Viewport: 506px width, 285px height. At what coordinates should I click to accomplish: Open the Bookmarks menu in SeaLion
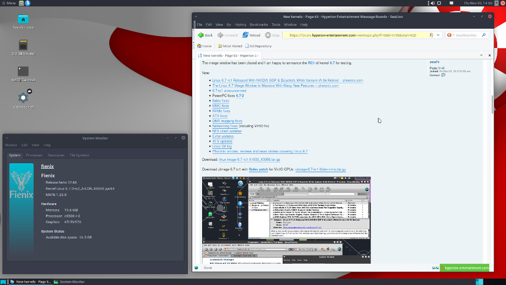[258, 25]
